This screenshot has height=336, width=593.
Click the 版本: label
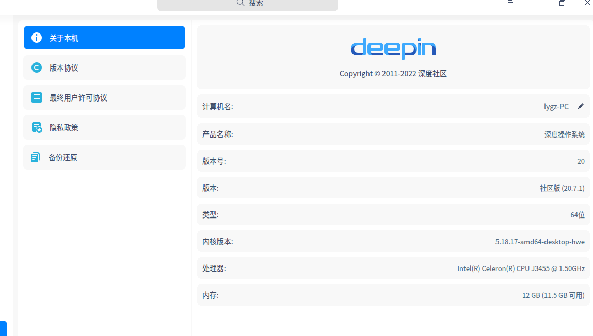210,188
